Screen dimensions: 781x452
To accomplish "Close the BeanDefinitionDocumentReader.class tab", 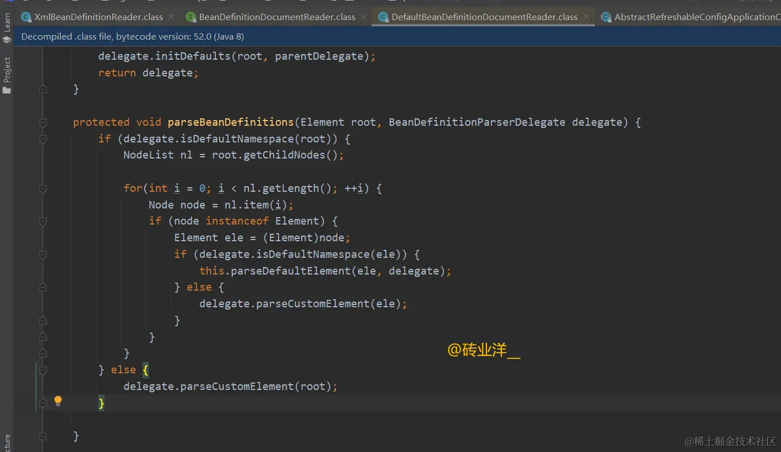I will pos(364,17).
